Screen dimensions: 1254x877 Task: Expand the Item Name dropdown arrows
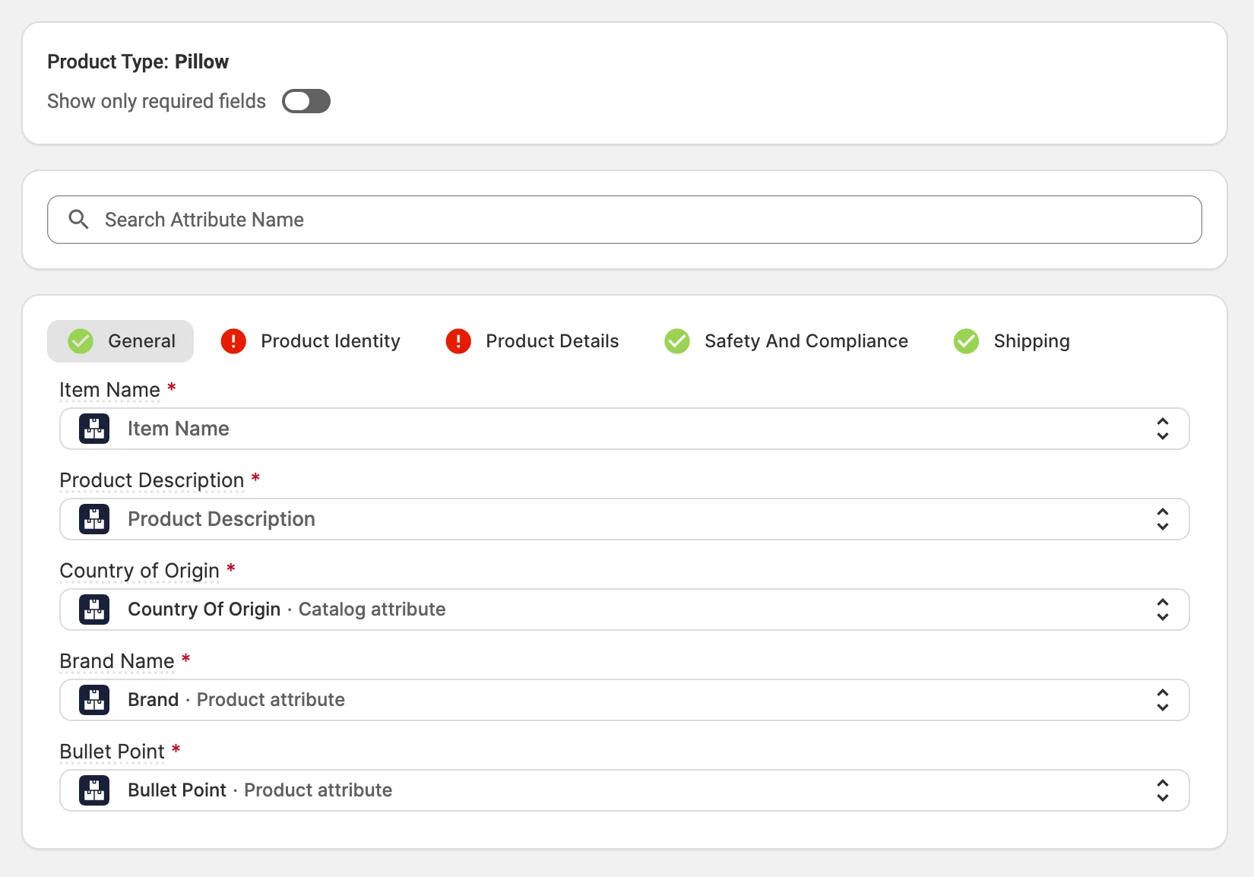(1163, 429)
